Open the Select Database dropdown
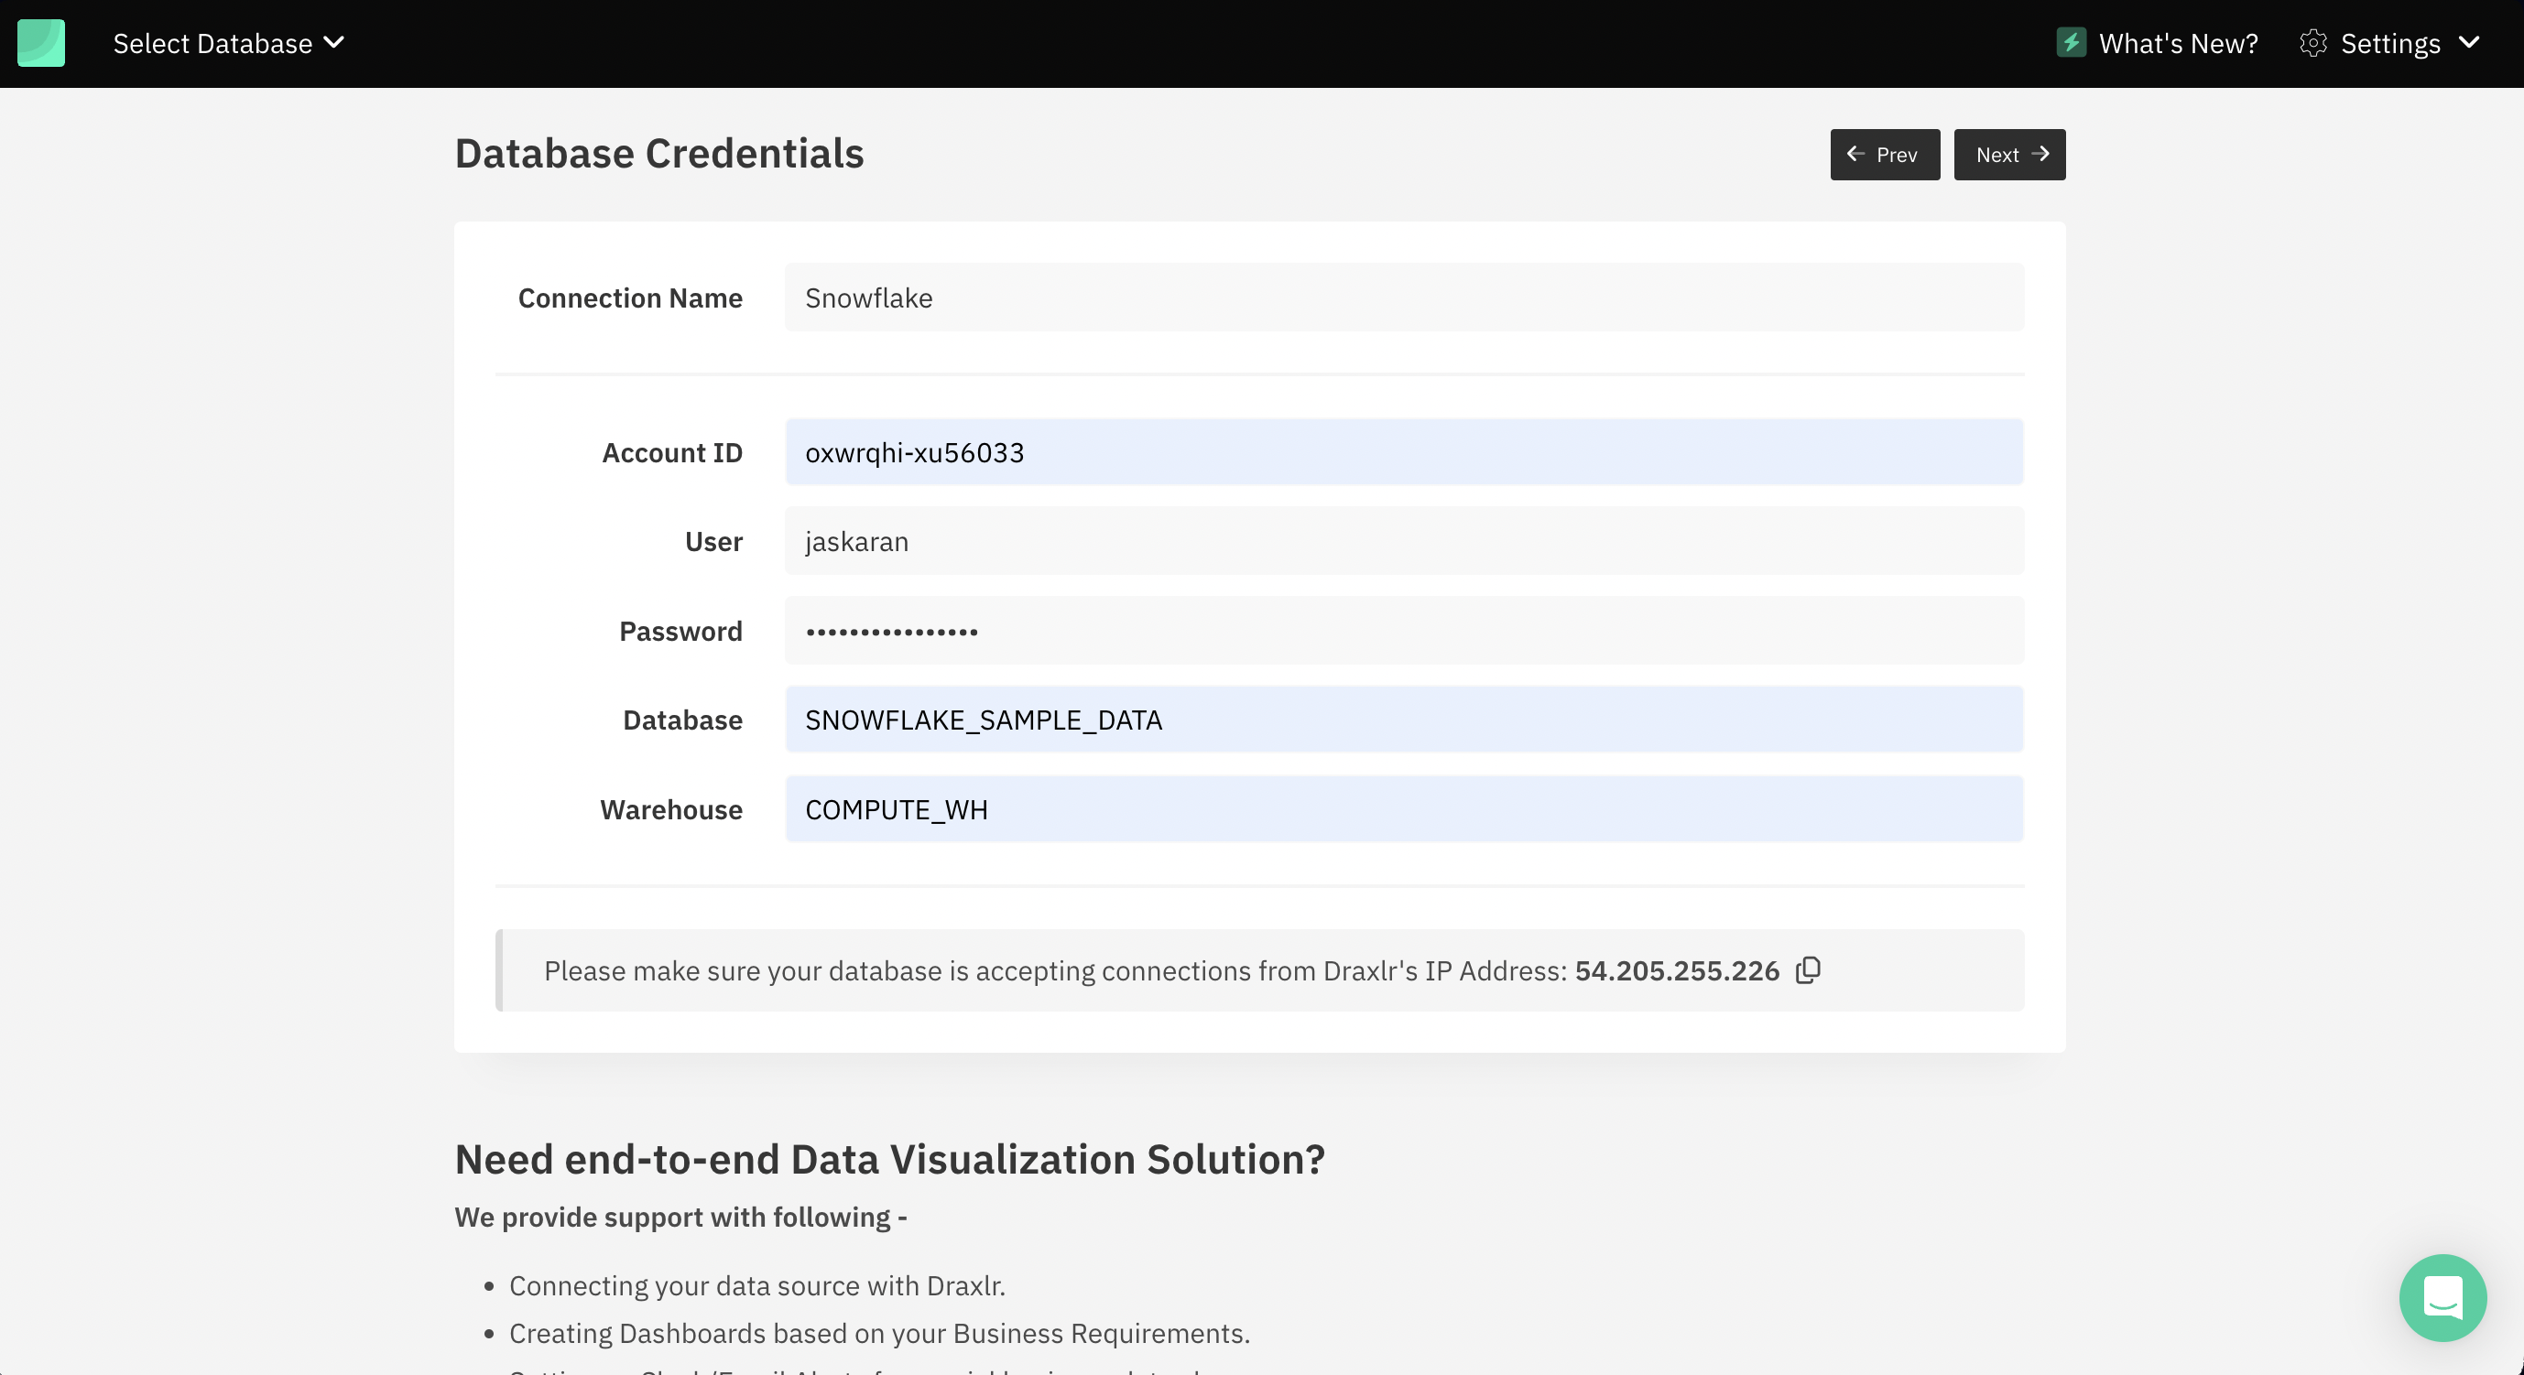The width and height of the screenshot is (2524, 1375). pyautogui.click(x=228, y=43)
